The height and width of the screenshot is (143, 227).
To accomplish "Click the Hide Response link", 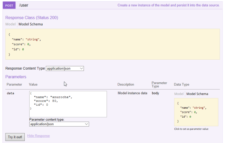I will click(38, 136).
